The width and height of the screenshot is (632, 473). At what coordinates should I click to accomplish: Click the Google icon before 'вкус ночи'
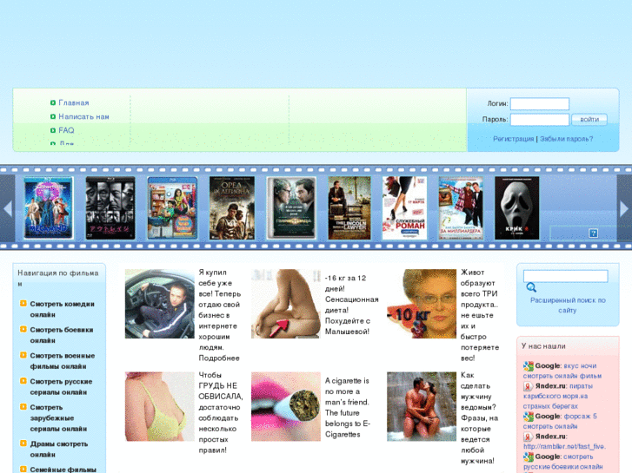(528, 366)
